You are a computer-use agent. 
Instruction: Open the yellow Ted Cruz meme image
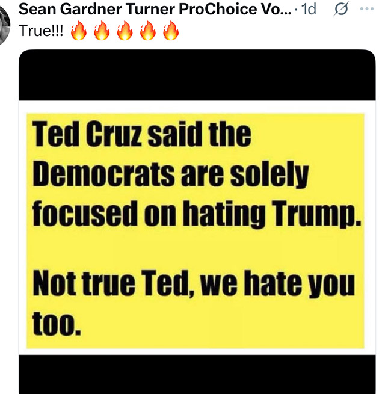coord(196,230)
